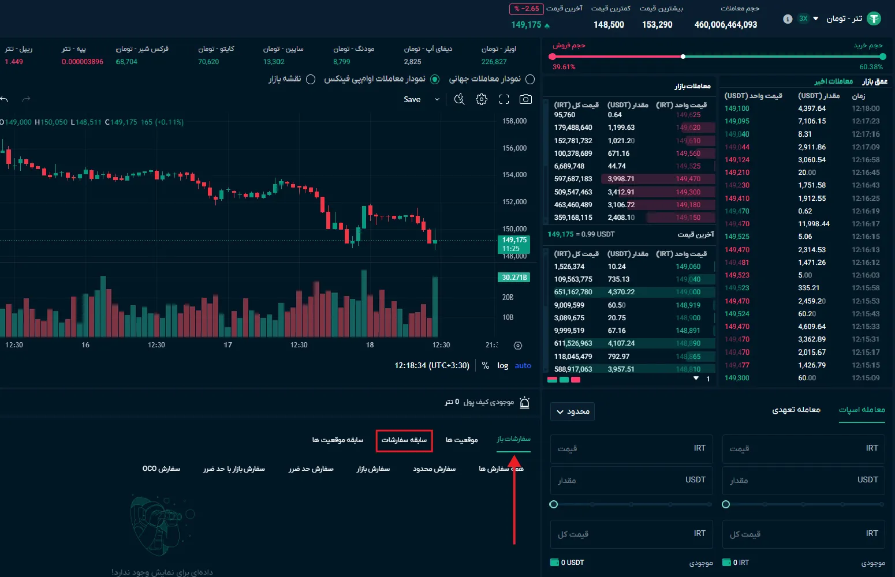Viewport: 895px width, 577px height.
Task: Click the buy amount percentage slider handle
Action: tap(726, 504)
